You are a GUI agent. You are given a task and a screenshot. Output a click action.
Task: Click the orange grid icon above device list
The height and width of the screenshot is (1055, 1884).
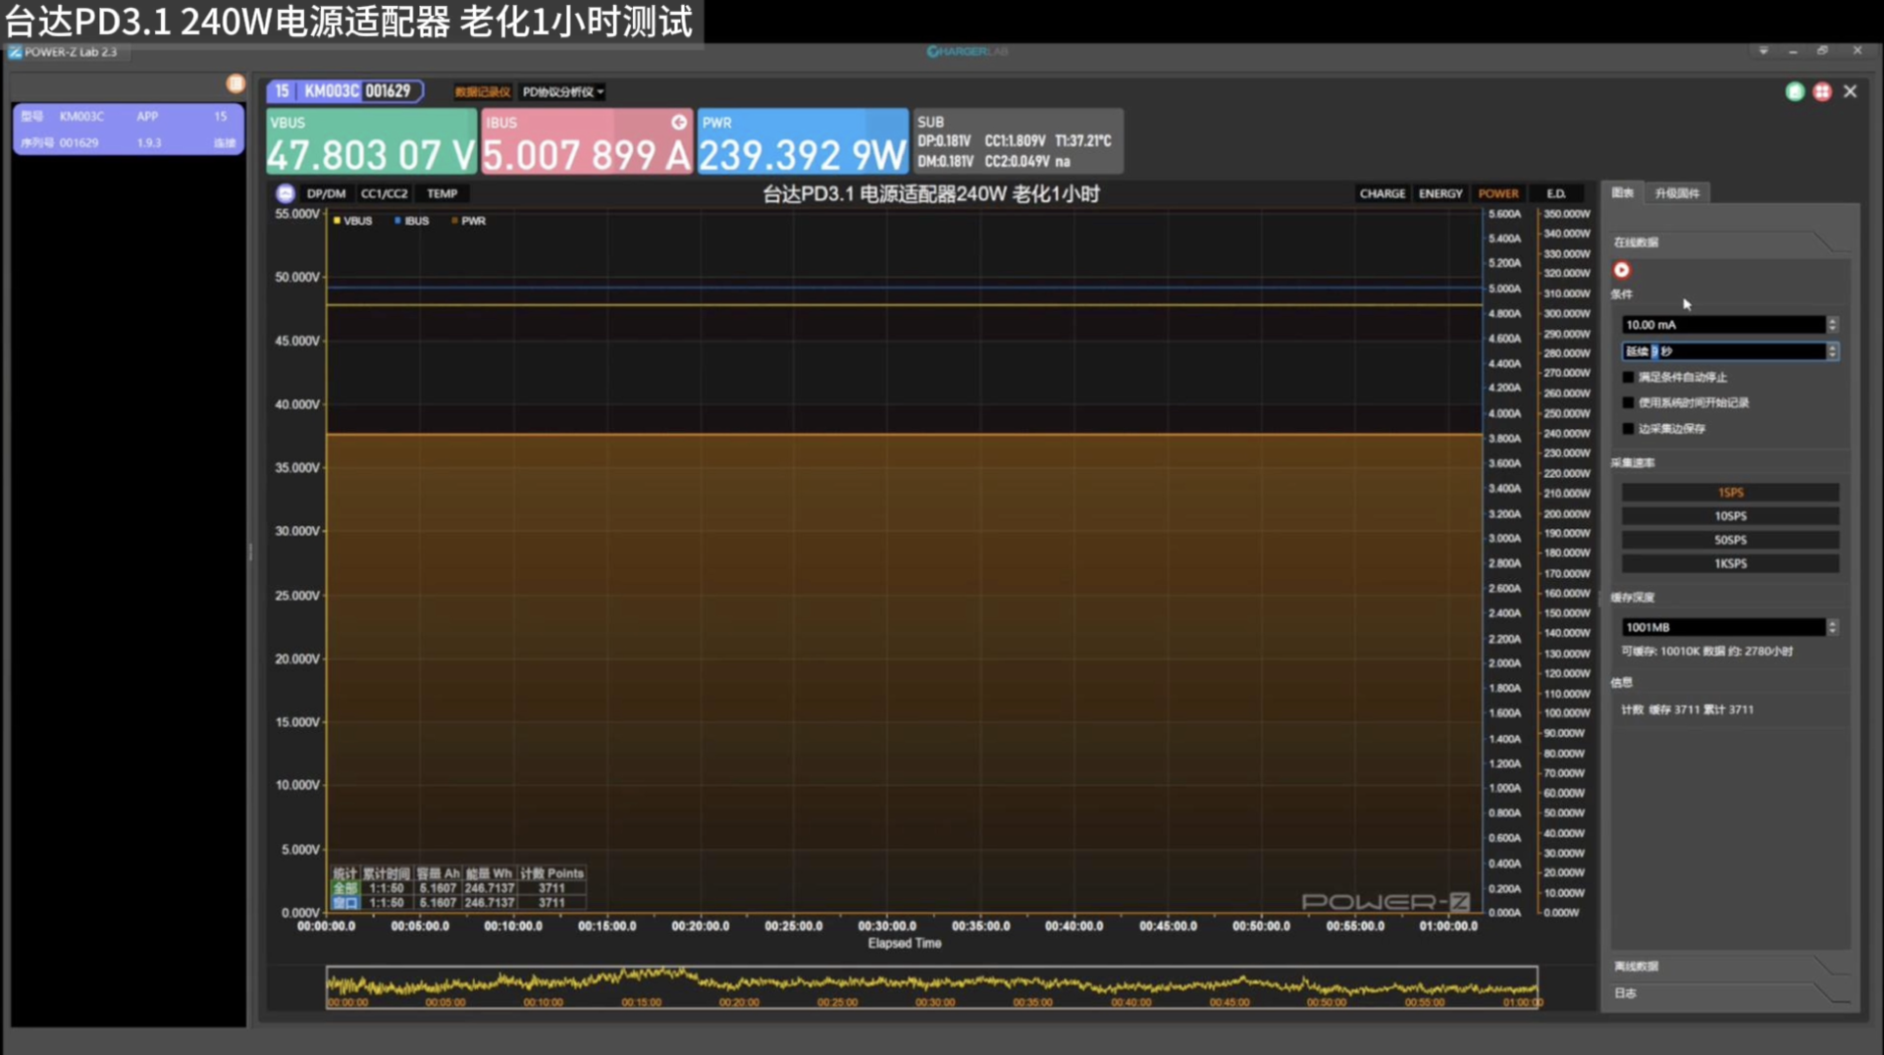point(235,83)
